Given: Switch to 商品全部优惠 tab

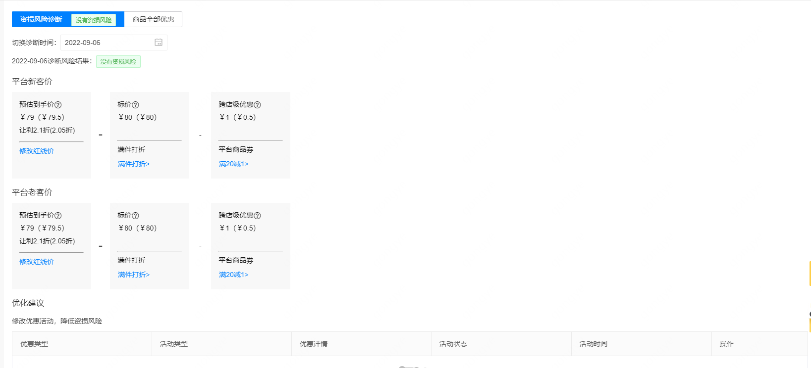Looking at the screenshot, I should coord(153,20).
